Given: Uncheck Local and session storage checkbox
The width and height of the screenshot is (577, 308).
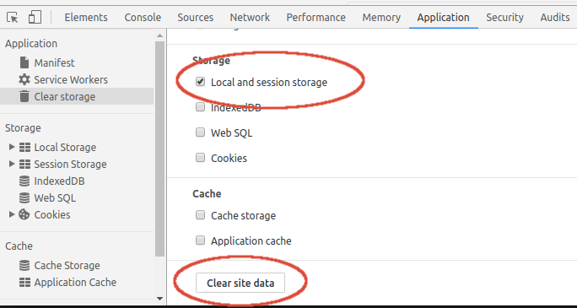Looking at the screenshot, I should tap(200, 82).
